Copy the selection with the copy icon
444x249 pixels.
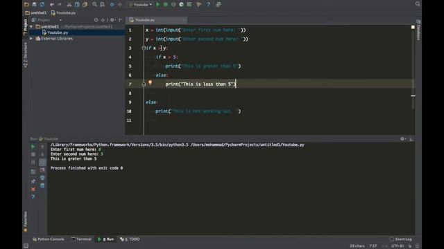click(x=77, y=4)
